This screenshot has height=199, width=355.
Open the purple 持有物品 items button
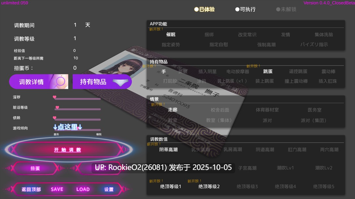point(102,82)
